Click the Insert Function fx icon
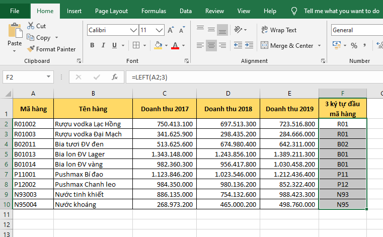383x237 pixels. click(x=115, y=77)
